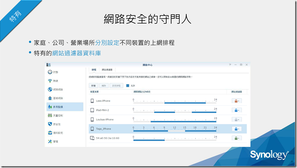Open blue lock filter dropdown for iPad-Mini-2

[x=237, y=110]
